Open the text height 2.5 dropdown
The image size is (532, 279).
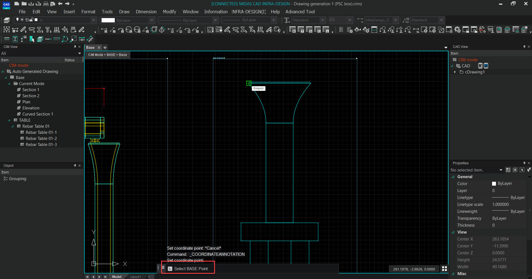pos(350,20)
